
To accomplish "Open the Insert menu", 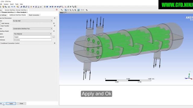I will tap(12, 4).
